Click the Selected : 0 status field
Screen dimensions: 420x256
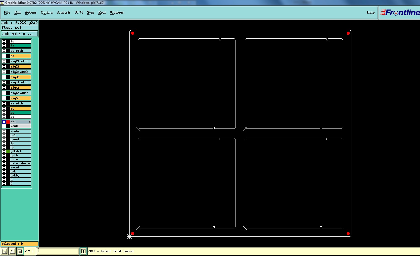point(20,244)
